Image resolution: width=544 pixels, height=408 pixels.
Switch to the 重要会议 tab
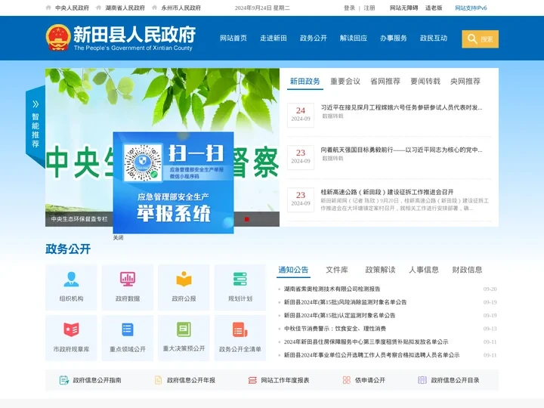click(x=345, y=82)
